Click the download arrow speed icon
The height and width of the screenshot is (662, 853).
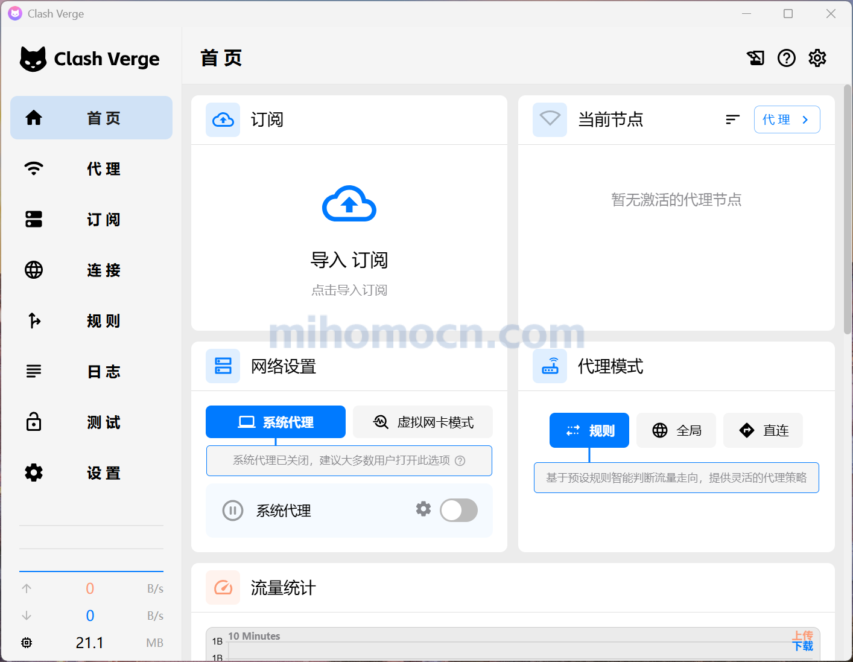click(27, 616)
